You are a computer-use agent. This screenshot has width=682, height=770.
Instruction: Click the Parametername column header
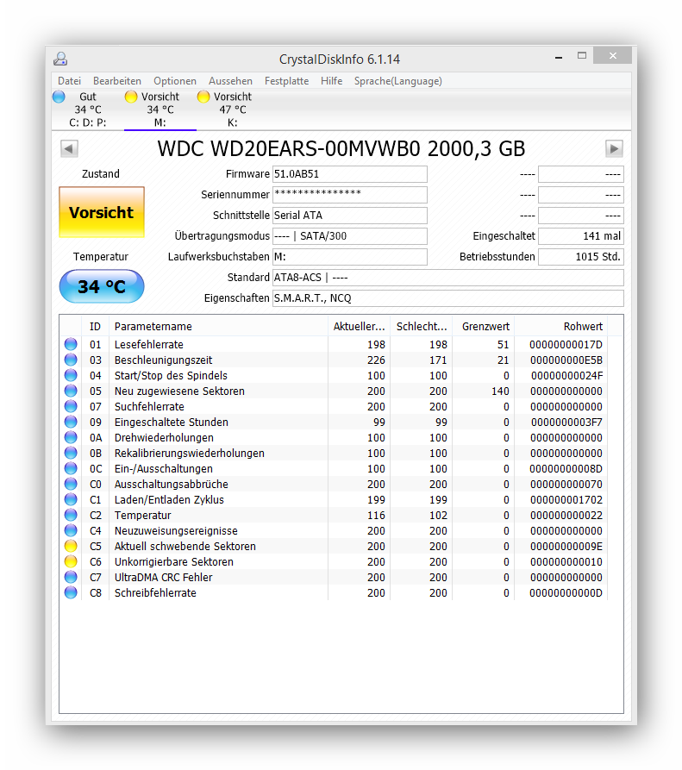(218, 327)
